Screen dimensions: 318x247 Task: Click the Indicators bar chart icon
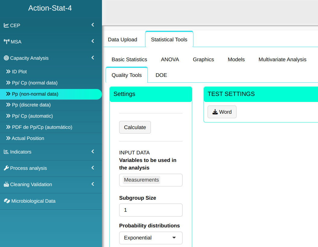pyautogui.click(x=6, y=152)
